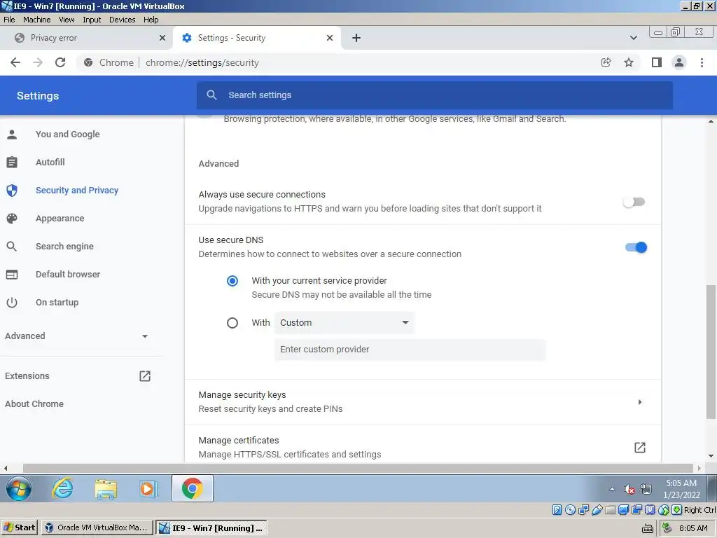Open the Appearance settings section
Image resolution: width=717 pixels, height=538 pixels.
click(60, 219)
